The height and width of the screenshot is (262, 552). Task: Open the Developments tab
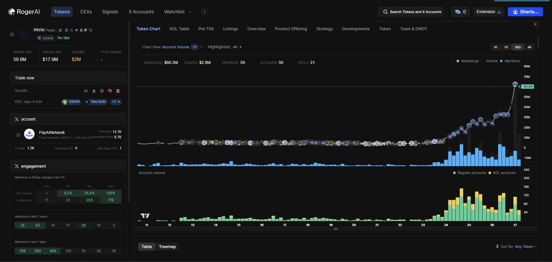pyautogui.click(x=356, y=28)
